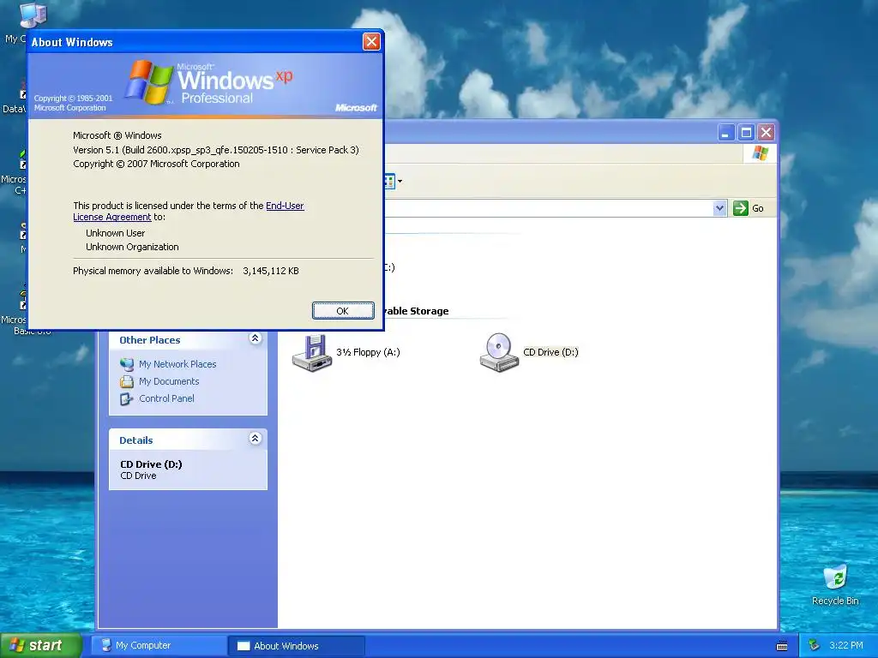
Task: Click the Recycle Bin label text
Action: point(835,601)
